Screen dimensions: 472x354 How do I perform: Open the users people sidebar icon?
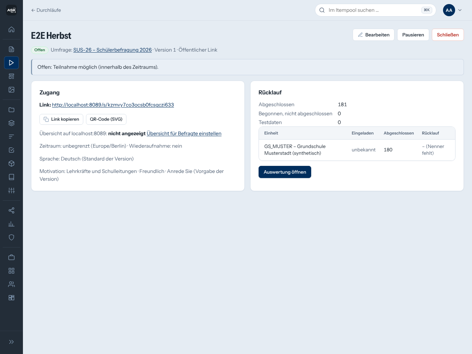coord(11,284)
